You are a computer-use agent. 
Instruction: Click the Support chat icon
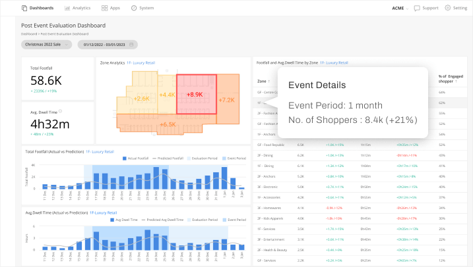point(417,8)
